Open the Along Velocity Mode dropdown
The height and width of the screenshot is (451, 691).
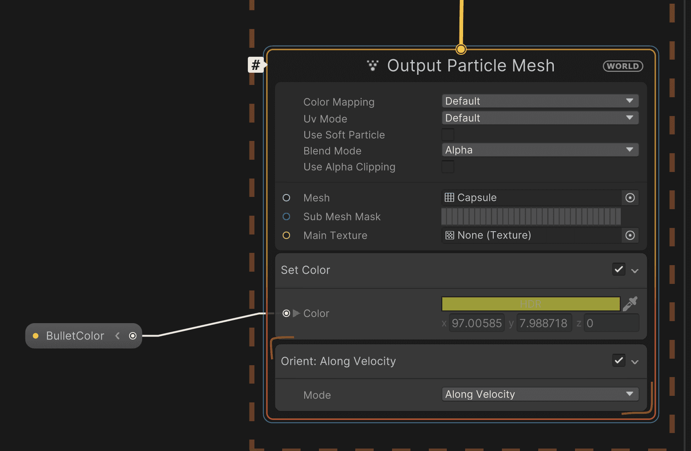point(540,394)
